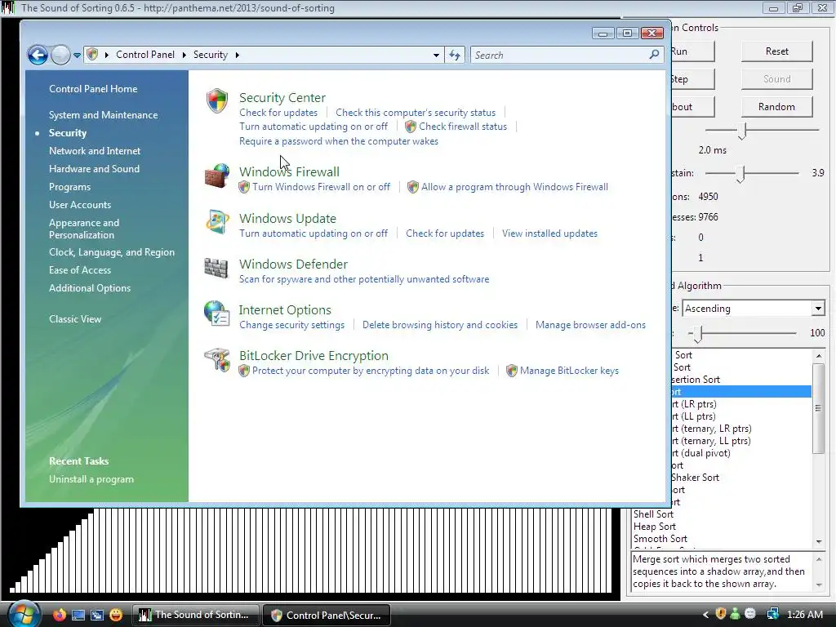Click the smiley face quick launch icon

point(116,615)
